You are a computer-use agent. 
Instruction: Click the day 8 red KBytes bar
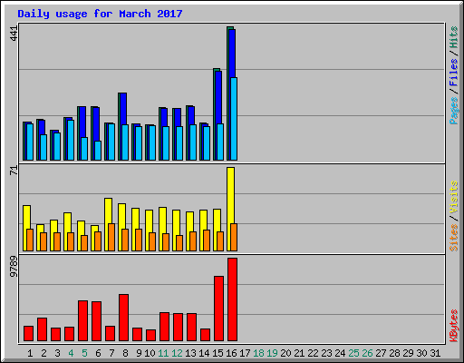(123, 318)
